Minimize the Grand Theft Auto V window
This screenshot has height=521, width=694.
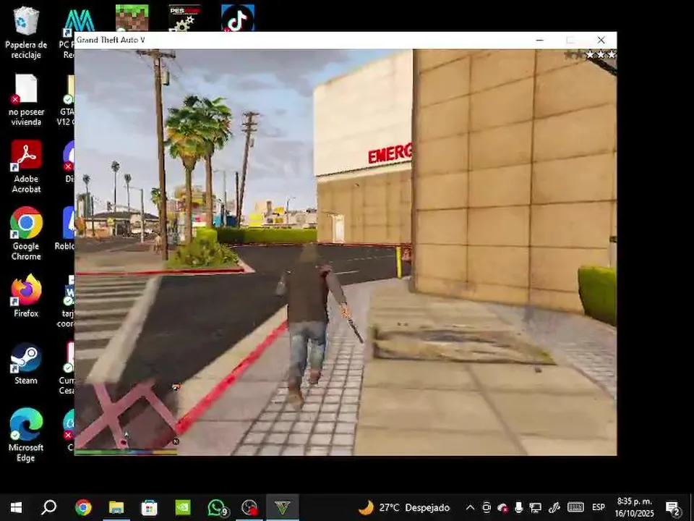(539, 40)
